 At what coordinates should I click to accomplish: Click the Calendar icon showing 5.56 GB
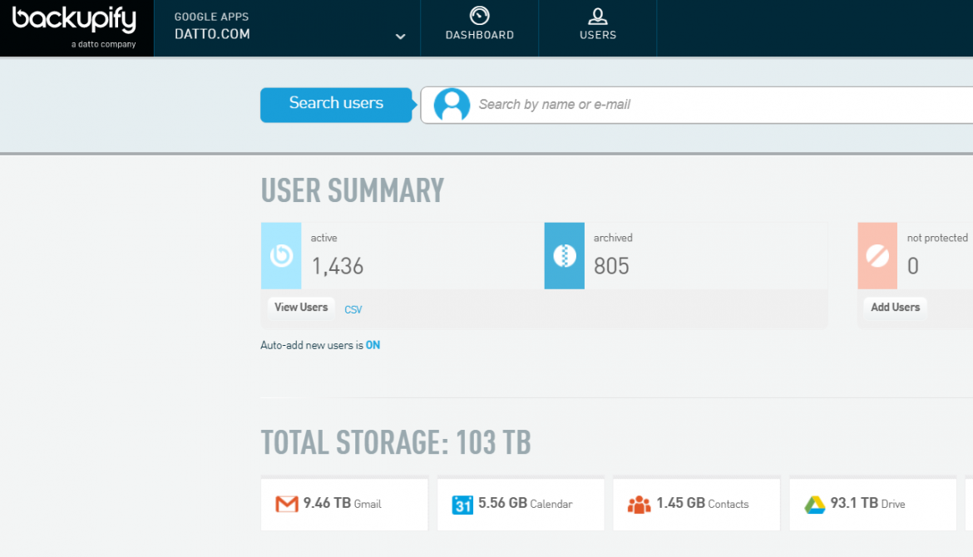point(462,504)
